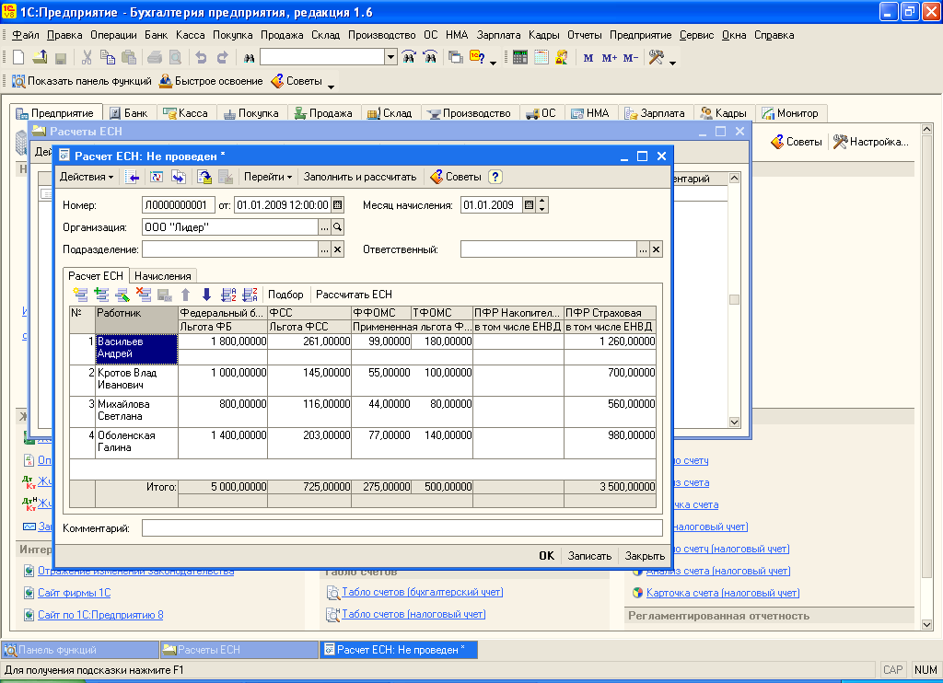Open selection button for Организация field
Screen dimensions: 943x683
[x=325, y=227]
